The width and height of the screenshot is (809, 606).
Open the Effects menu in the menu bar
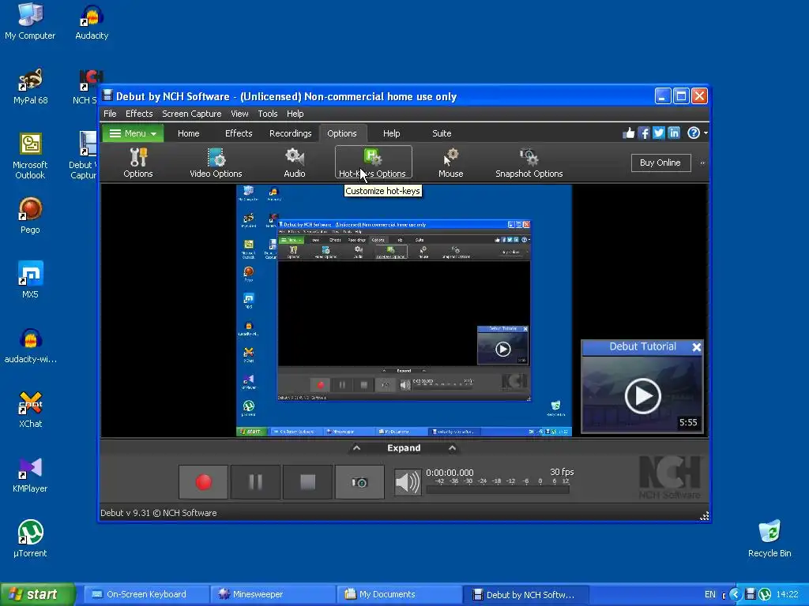[x=139, y=114]
